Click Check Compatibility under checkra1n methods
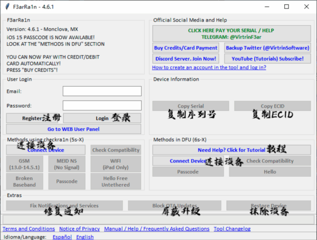This screenshot has height=240, width=317. pyautogui.click(x=116, y=150)
